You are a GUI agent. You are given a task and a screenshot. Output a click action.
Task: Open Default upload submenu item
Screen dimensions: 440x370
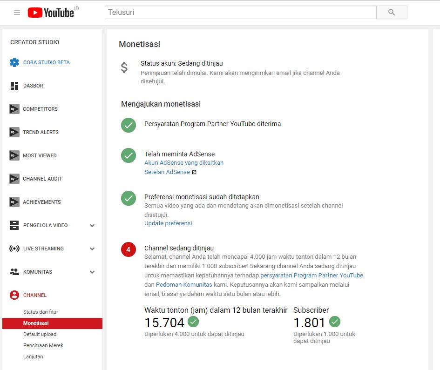pos(40,334)
